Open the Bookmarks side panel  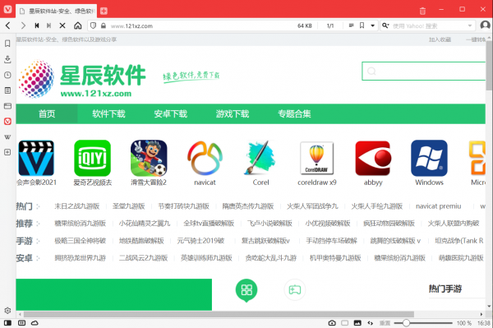[x=7, y=44]
